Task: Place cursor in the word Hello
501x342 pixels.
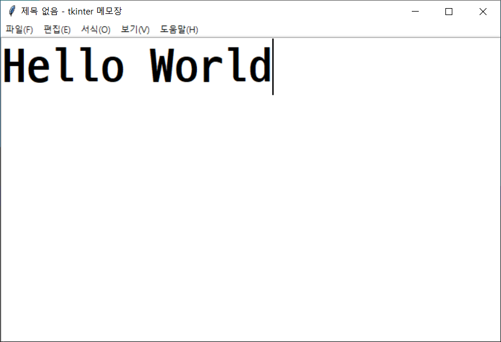Action: [x=63, y=65]
